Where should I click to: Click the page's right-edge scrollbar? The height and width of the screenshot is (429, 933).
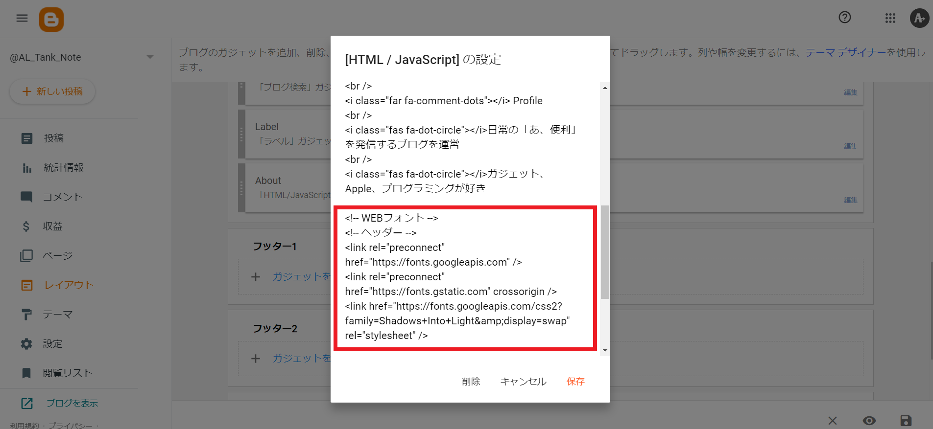point(931,311)
